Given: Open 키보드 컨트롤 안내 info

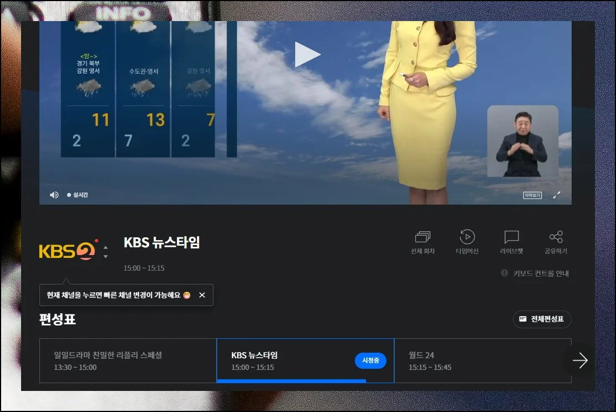Looking at the screenshot, I should (x=536, y=273).
